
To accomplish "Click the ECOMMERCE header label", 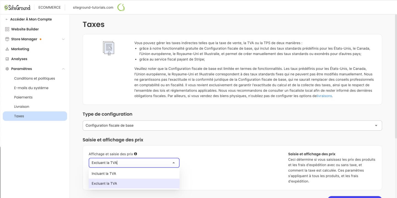I will coord(50,7).
